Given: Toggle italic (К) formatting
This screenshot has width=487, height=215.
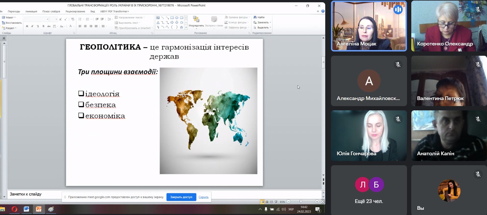Looking at the screenshot, I should 32,26.
